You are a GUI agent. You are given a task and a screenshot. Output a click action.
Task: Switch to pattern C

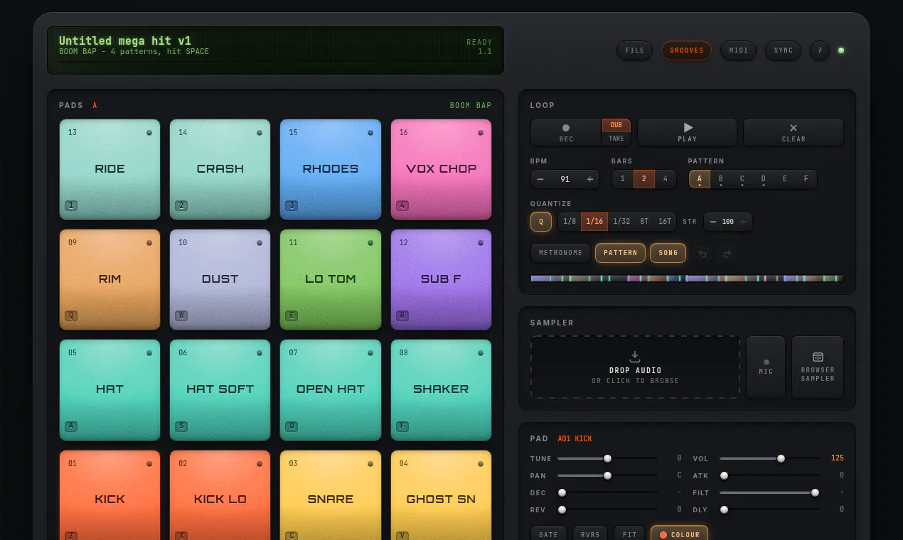pyautogui.click(x=742, y=179)
